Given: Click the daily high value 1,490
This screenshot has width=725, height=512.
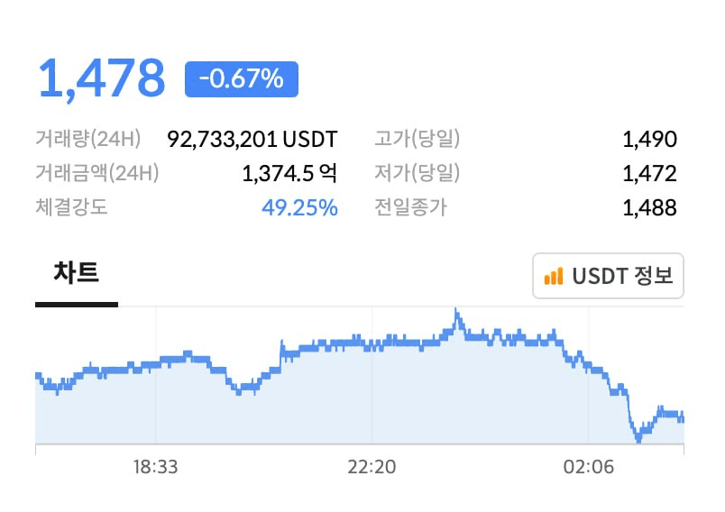Looking at the screenshot, I should coord(649,140).
